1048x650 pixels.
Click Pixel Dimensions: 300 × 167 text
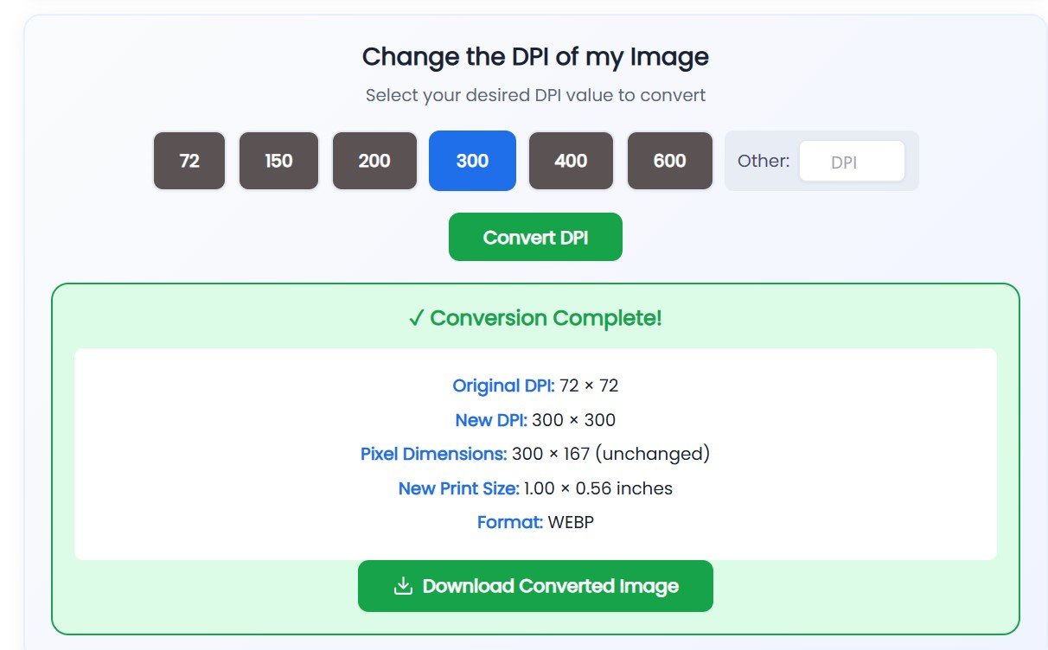click(x=535, y=454)
